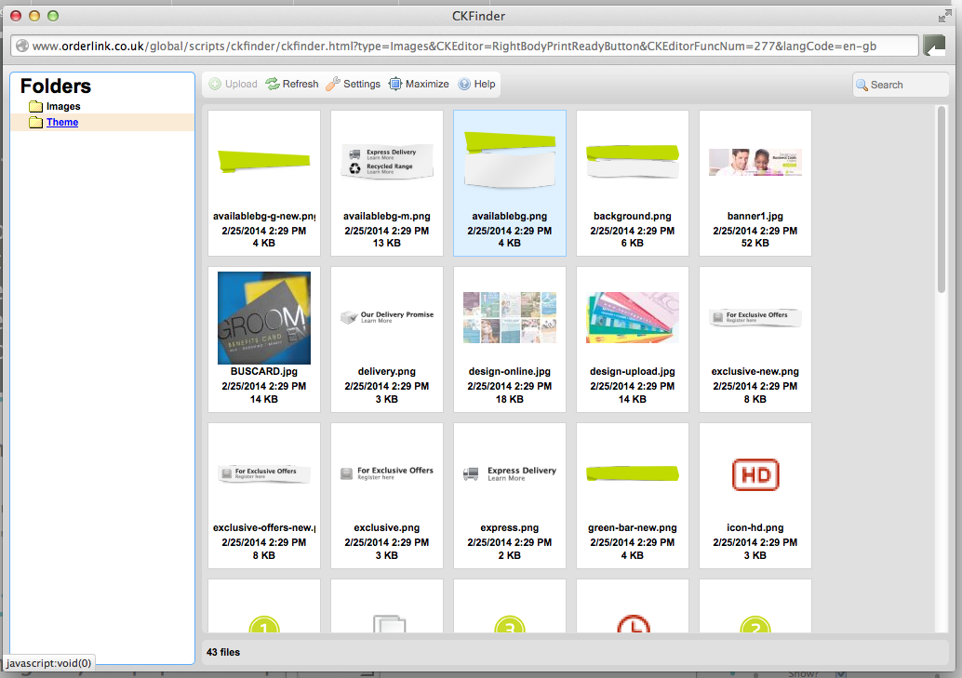The width and height of the screenshot is (962, 678).
Task: Click the icon-hd.png file name
Action: click(755, 527)
